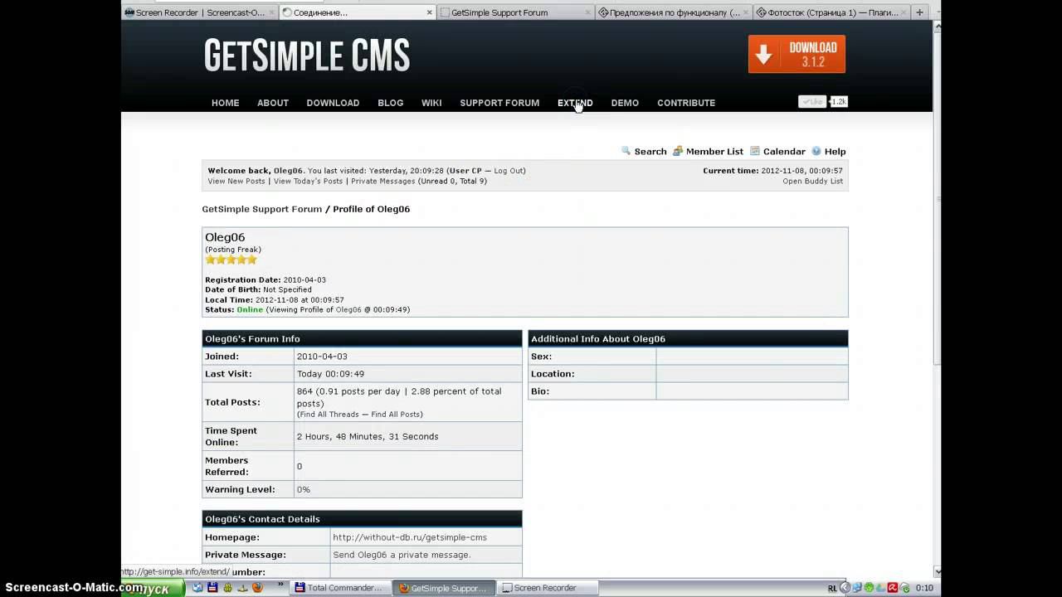The width and height of the screenshot is (1062, 597).
Task: Click the Log Out link
Action: pyautogui.click(x=508, y=171)
